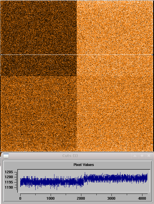Click the 1205 label on y-axis
The height and width of the screenshot is (204, 154).
[x=9, y=172]
